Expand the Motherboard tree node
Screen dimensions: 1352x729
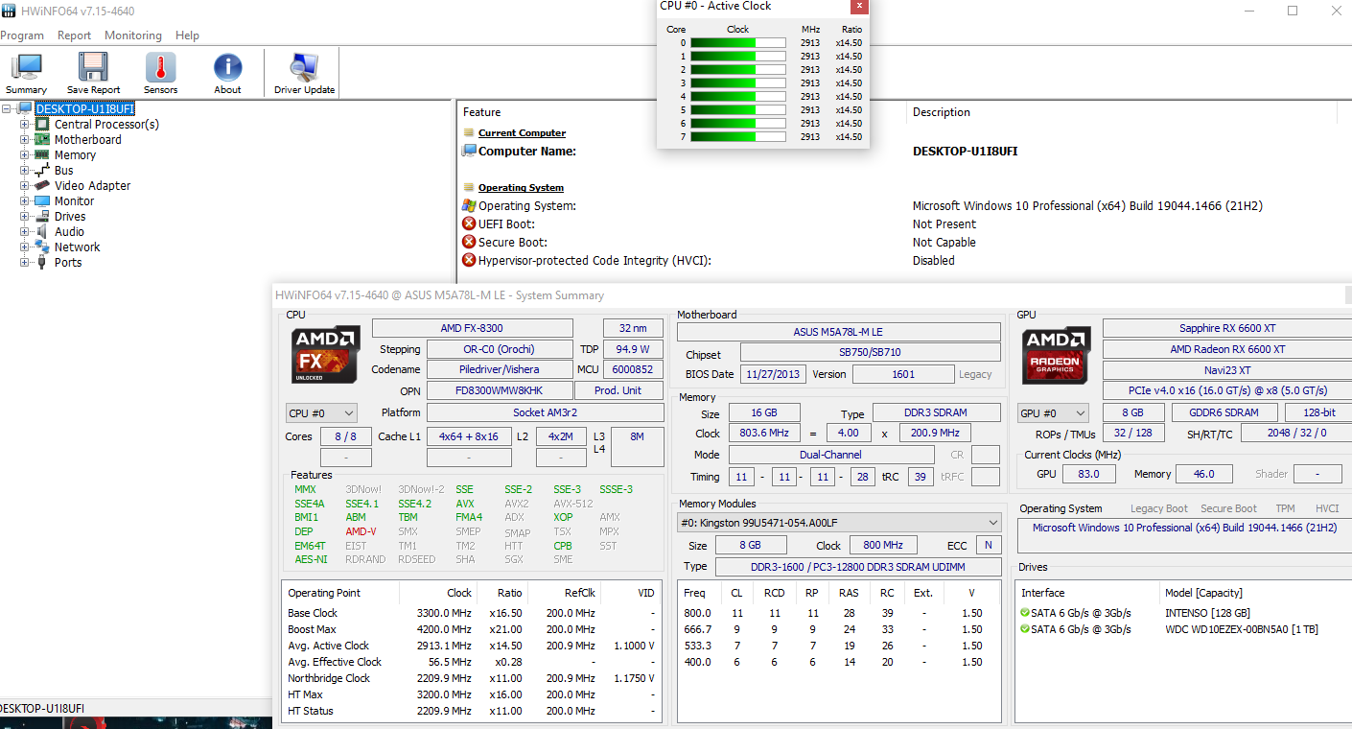pos(25,139)
